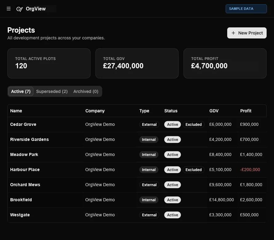Click Cedar Grove's Excluded badge
Image resolution: width=274 pixels, height=240 pixels.
click(x=193, y=124)
